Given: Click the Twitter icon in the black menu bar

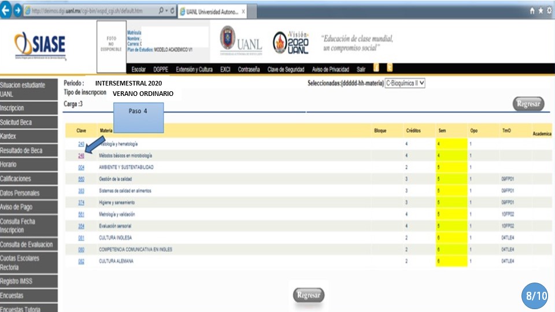Looking at the screenshot, I should click(389, 68).
